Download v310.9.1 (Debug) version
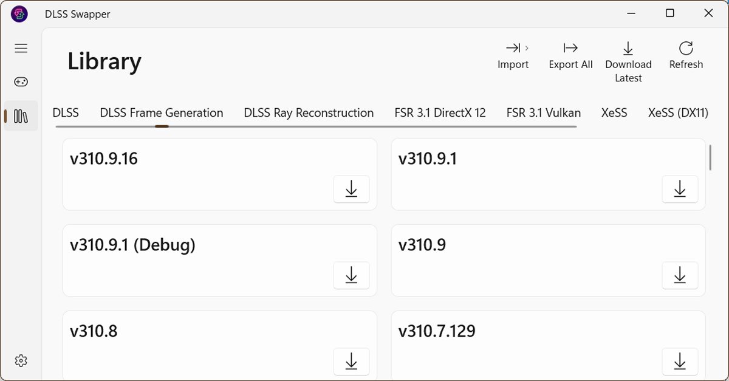 pos(352,276)
